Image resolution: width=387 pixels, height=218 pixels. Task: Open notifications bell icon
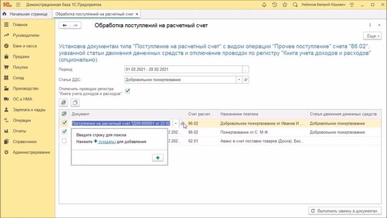click(x=264, y=5)
